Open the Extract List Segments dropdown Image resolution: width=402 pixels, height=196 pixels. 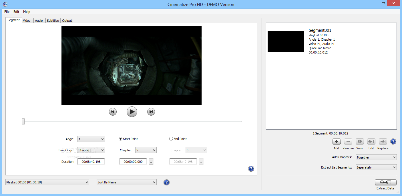[x=376, y=167]
